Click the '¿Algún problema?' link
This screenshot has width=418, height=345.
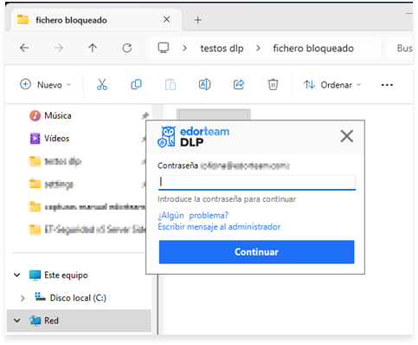(x=193, y=215)
